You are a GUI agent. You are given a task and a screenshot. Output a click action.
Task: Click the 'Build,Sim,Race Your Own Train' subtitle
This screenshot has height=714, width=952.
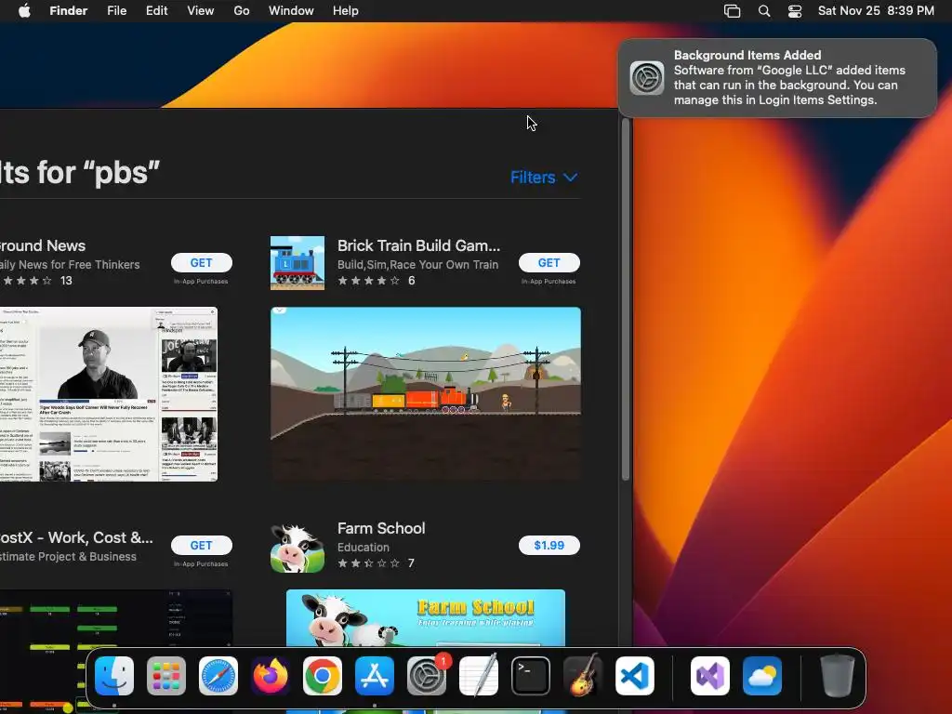click(x=417, y=265)
